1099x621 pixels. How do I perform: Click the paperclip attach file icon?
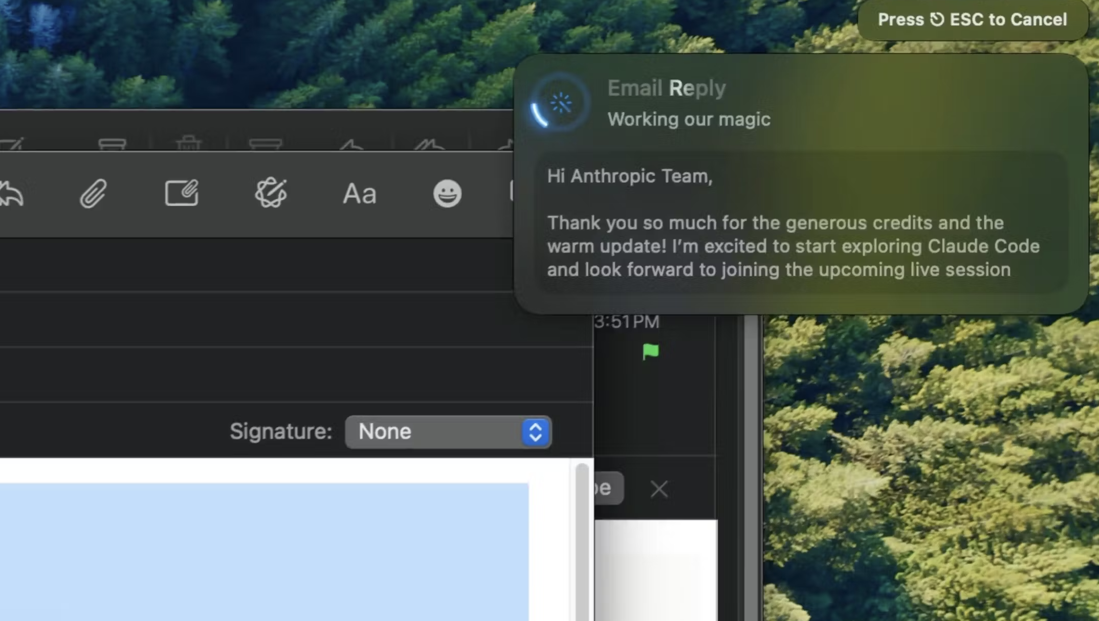click(x=93, y=193)
